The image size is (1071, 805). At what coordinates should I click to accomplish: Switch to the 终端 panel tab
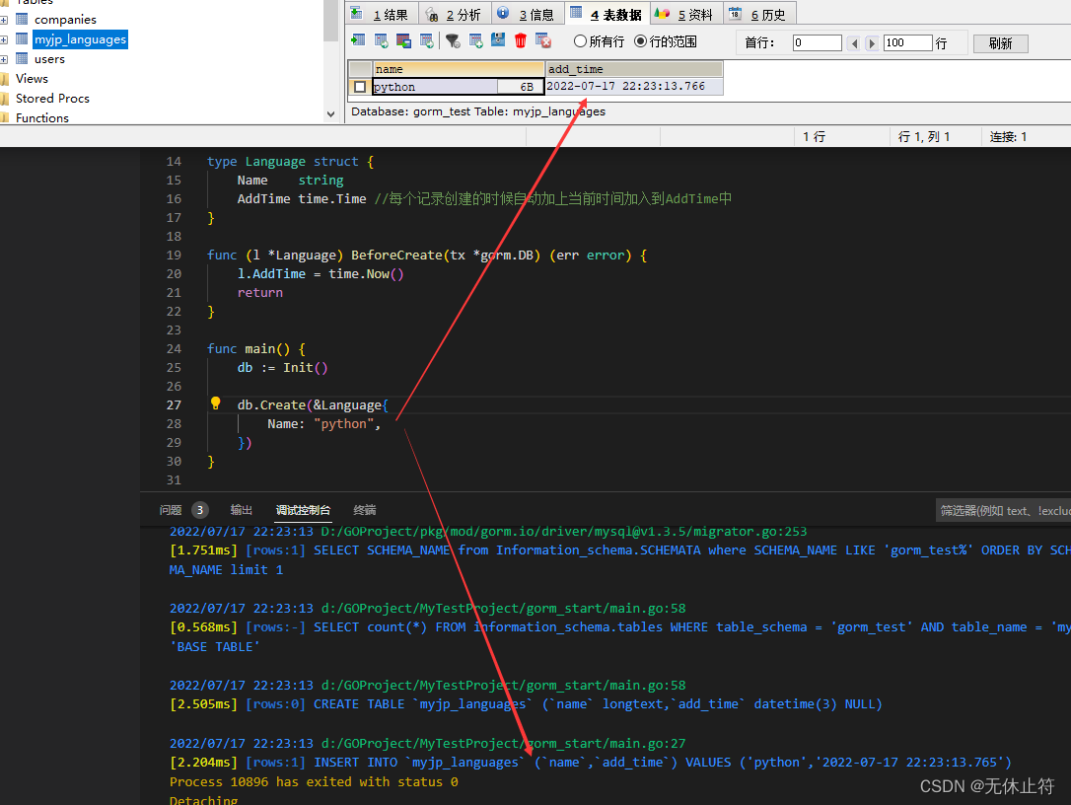point(365,510)
